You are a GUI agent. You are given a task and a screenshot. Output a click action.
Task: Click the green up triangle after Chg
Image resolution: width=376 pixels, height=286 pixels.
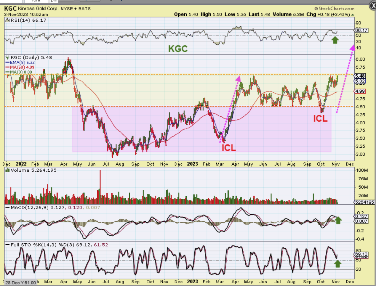pyautogui.click(x=353, y=15)
